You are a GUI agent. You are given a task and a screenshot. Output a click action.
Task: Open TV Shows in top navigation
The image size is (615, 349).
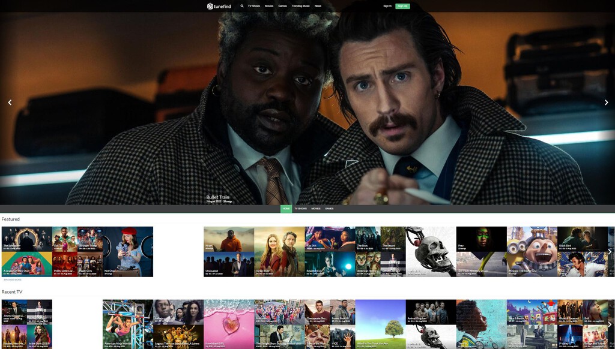pos(254,6)
